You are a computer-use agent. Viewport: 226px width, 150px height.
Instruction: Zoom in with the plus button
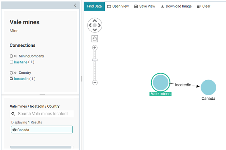click(x=95, y=48)
